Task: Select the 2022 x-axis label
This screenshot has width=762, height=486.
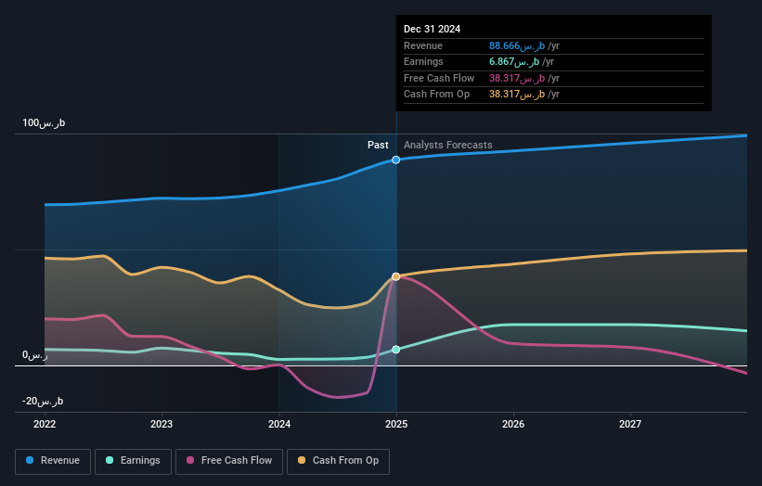Action: tap(45, 424)
